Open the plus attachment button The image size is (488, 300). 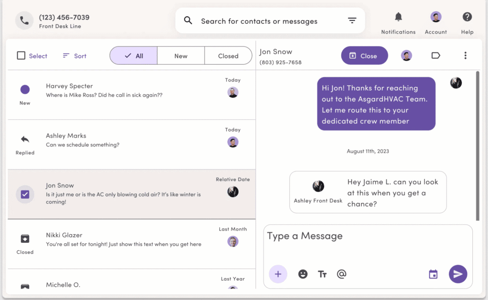click(x=278, y=274)
